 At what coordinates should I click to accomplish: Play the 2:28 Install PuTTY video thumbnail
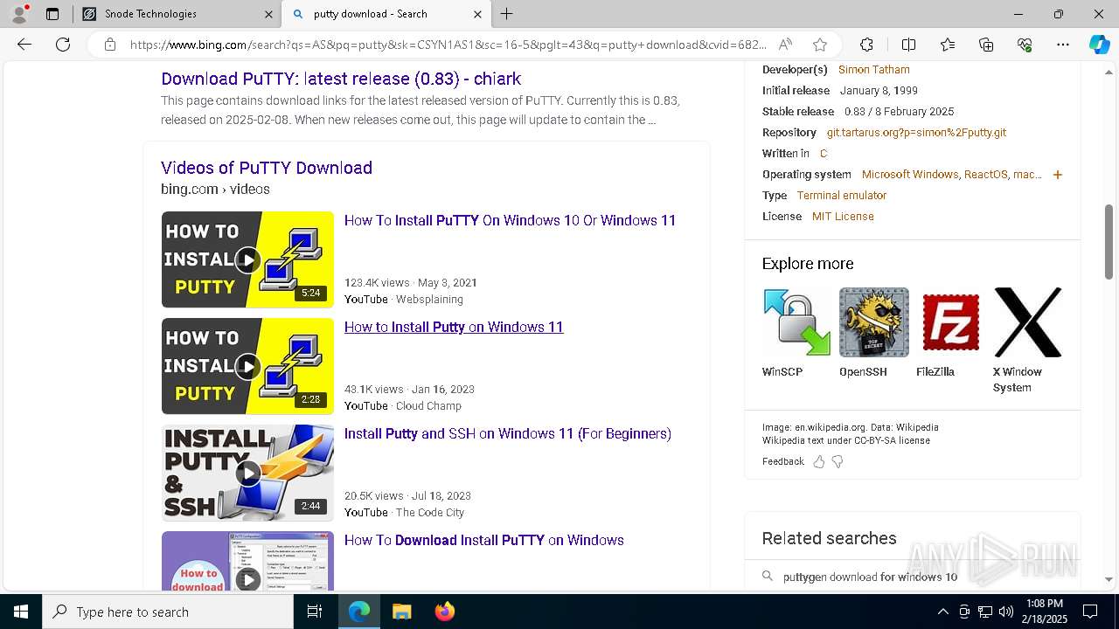247,366
